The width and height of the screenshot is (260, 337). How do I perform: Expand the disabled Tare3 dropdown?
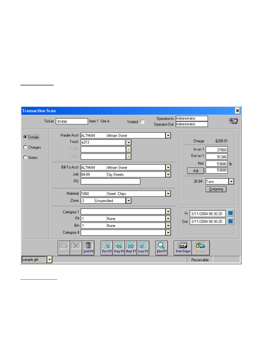click(x=129, y=157)
